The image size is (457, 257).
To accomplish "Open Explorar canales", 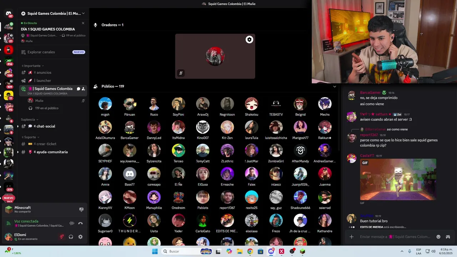I will (x=53, y=52).
